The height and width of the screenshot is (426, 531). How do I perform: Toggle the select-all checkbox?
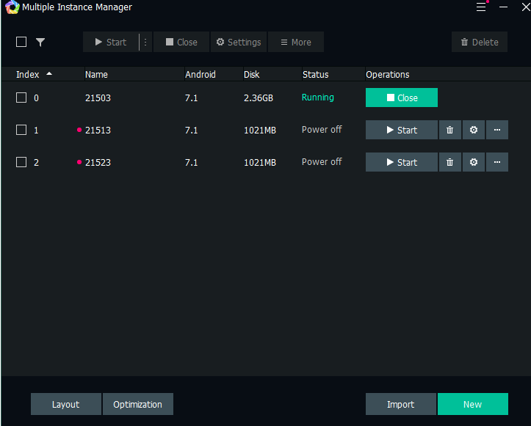coord(21,42)
